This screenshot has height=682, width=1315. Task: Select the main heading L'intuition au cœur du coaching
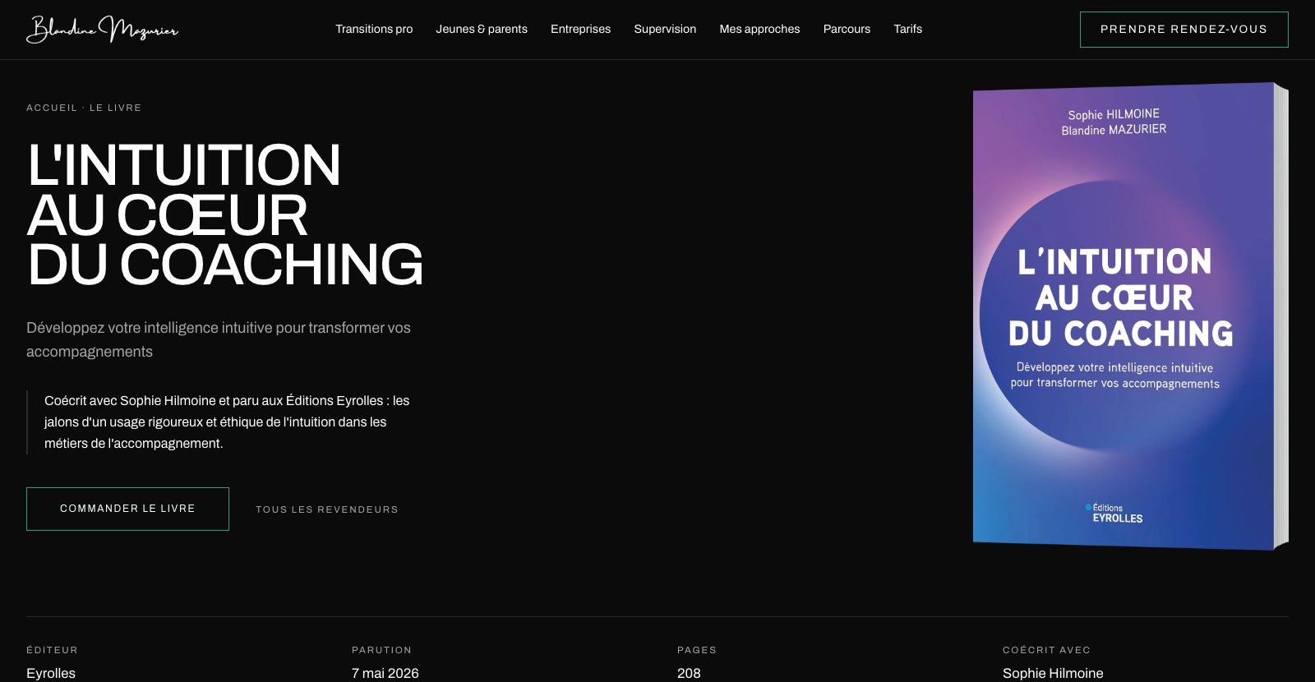coord(225,214)
